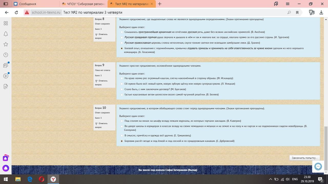Bookmark this page with the flag icon
328x184 pixels.
tap(297, 12)
